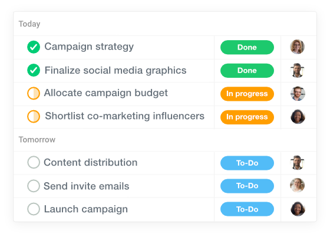Check the Launch campaign circle
Image resolution: width=330 pixels, height=237 pixels.
pyautogui.click(x=34, y=209)
